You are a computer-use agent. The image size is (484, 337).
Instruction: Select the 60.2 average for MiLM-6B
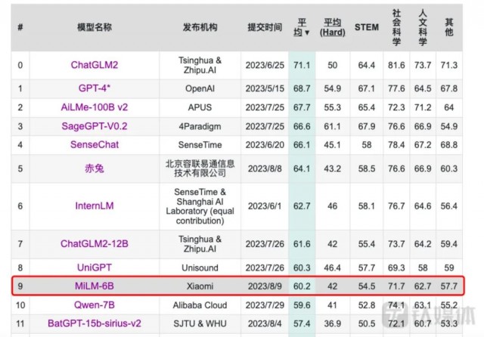[x=302, y=286]
